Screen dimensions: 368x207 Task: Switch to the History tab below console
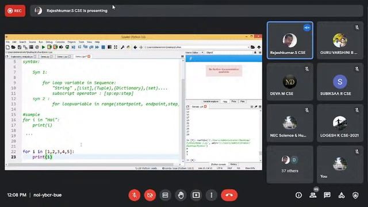coord(233,164)
